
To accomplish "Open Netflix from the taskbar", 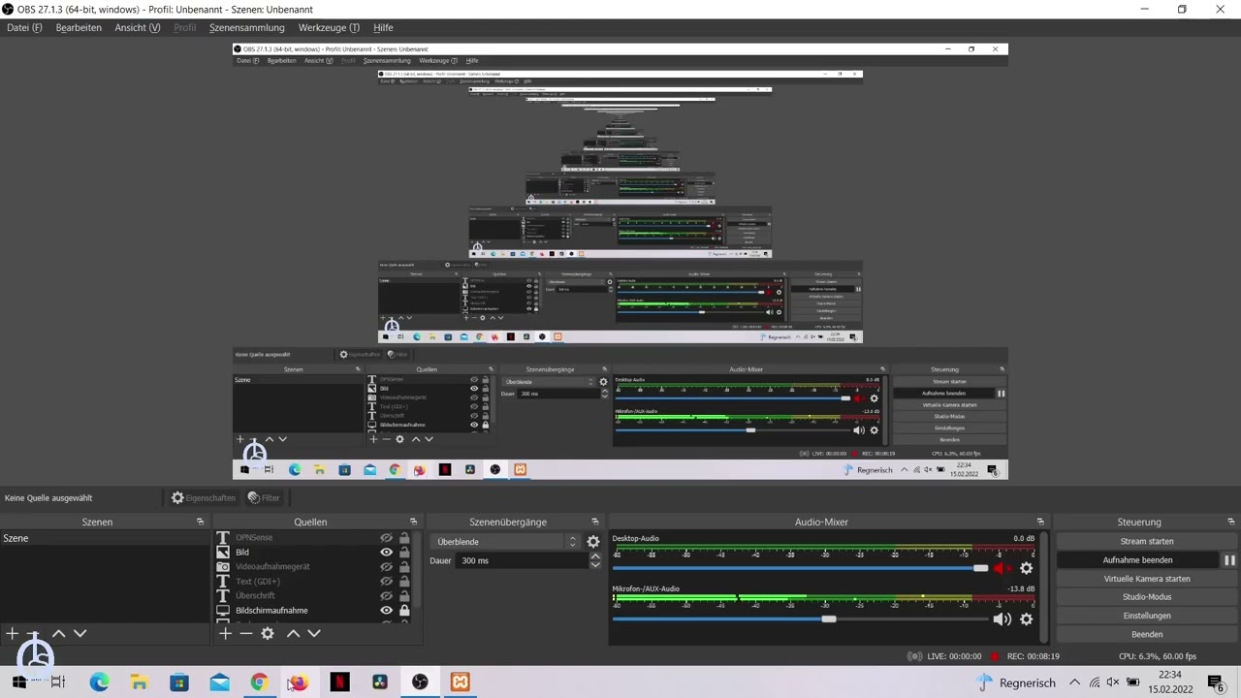I will 339,682.
